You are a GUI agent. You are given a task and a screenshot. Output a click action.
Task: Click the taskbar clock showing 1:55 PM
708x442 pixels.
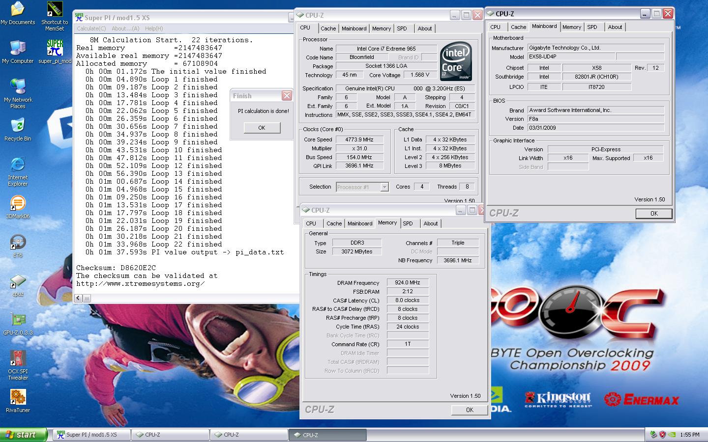coord(690,435)
